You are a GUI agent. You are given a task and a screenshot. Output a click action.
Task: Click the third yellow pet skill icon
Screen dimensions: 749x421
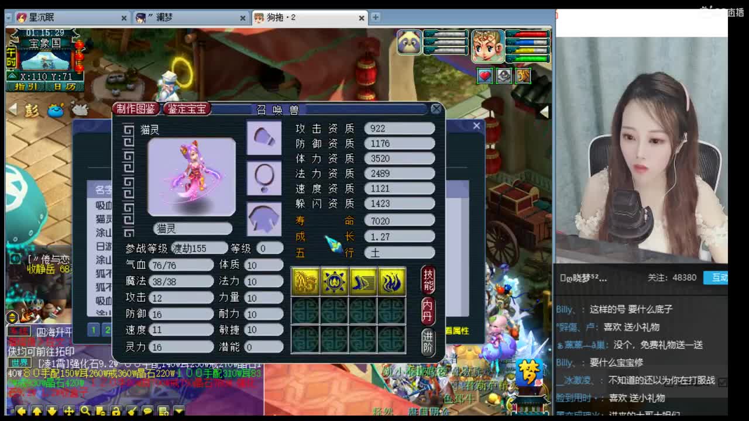pyautogui.click(x=363, y=282)
